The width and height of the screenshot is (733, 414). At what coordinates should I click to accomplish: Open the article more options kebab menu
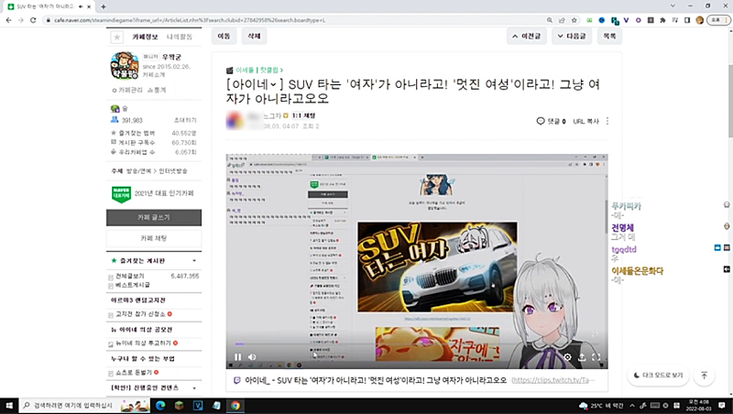coord(607,121)
